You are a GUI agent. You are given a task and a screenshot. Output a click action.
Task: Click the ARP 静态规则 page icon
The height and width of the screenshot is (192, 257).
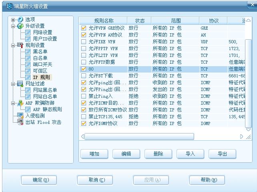coord(28,109)
